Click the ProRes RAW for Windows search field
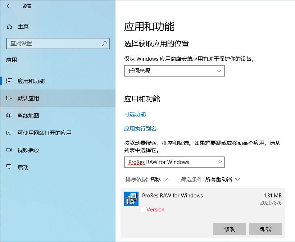The height and width of the screenshot is (242, 295). click(174, 162)
